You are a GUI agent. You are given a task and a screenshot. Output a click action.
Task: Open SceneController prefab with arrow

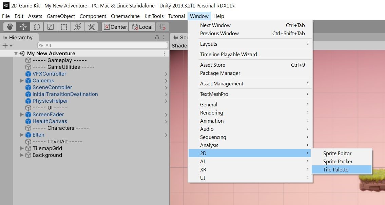click(166, 87)
